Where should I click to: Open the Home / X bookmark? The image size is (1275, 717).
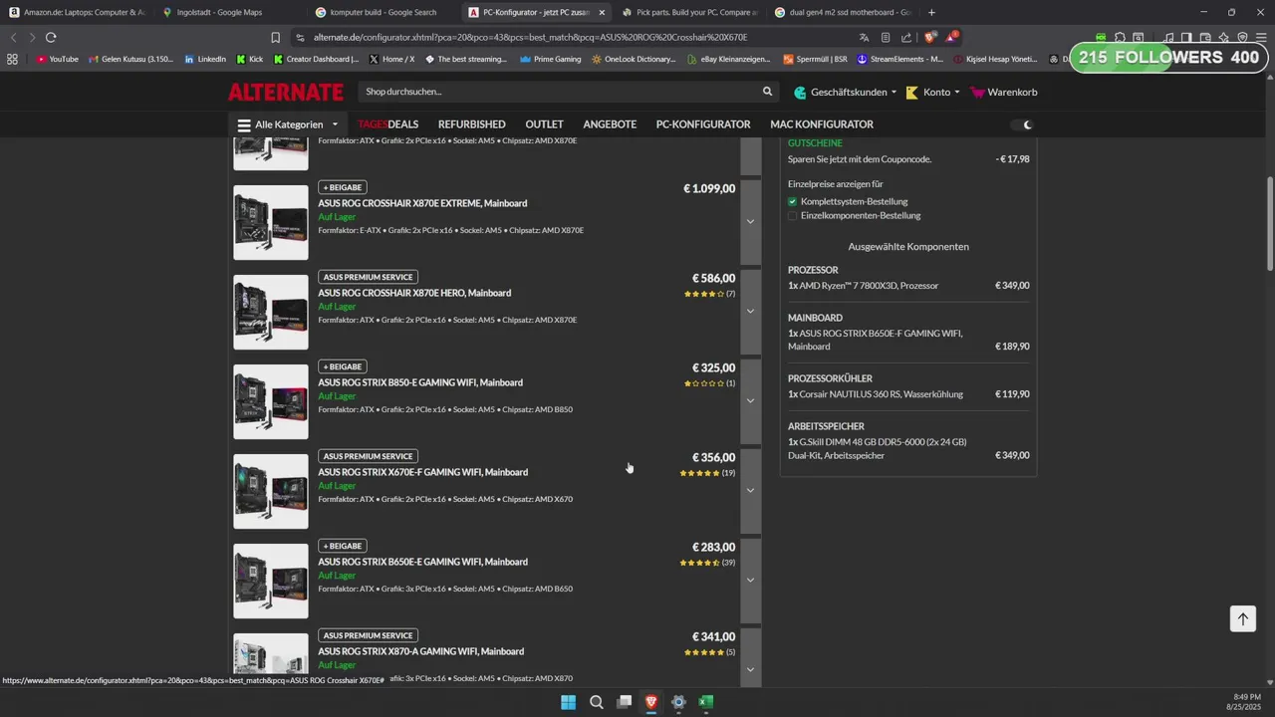point(391,59)
